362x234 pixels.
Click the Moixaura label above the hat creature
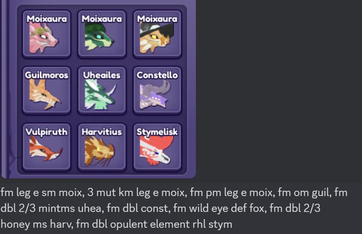[x=157, y=19]
